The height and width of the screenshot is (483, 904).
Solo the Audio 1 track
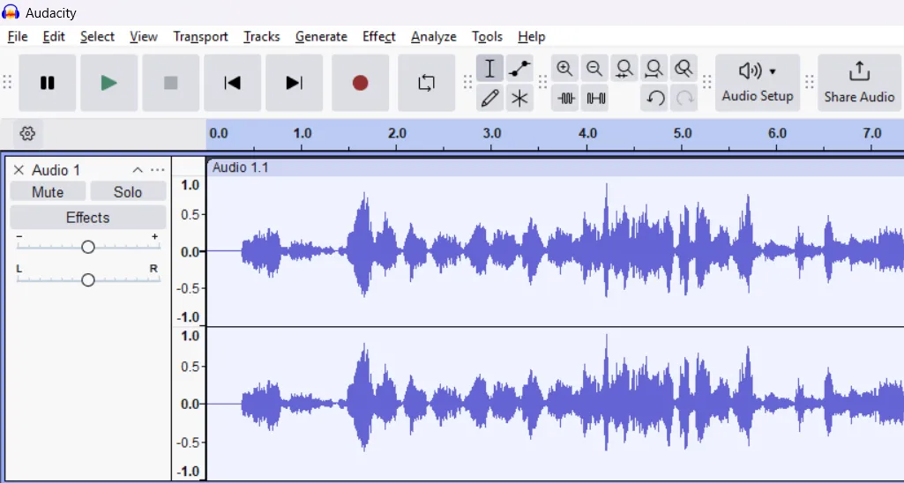tap(128, 192)
